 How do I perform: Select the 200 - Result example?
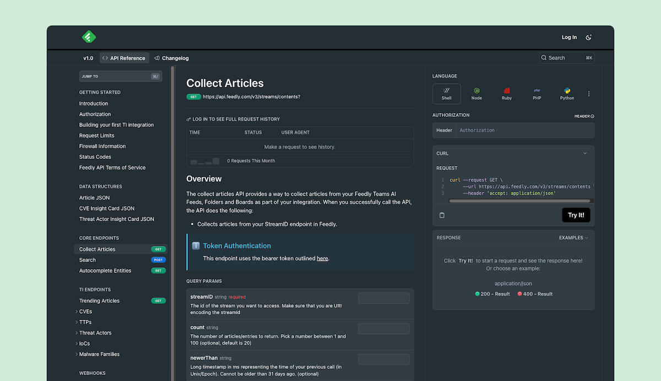tap(492, 294)
